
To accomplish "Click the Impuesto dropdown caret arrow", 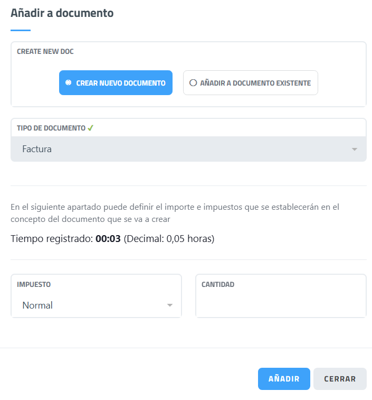I will coord(170,305).
